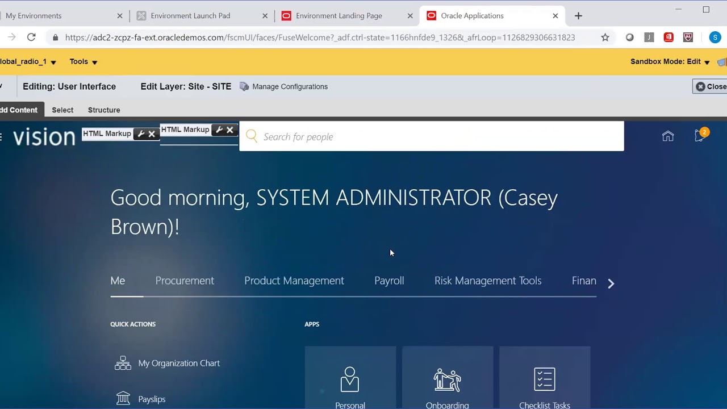Click the red extension icon
Screen dimensions: 727x409
point(668,37)
